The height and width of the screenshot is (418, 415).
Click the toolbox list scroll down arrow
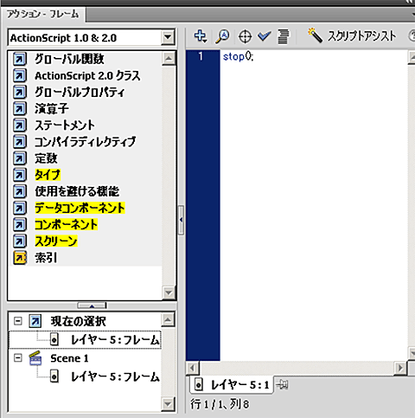[x=169, y=293]
